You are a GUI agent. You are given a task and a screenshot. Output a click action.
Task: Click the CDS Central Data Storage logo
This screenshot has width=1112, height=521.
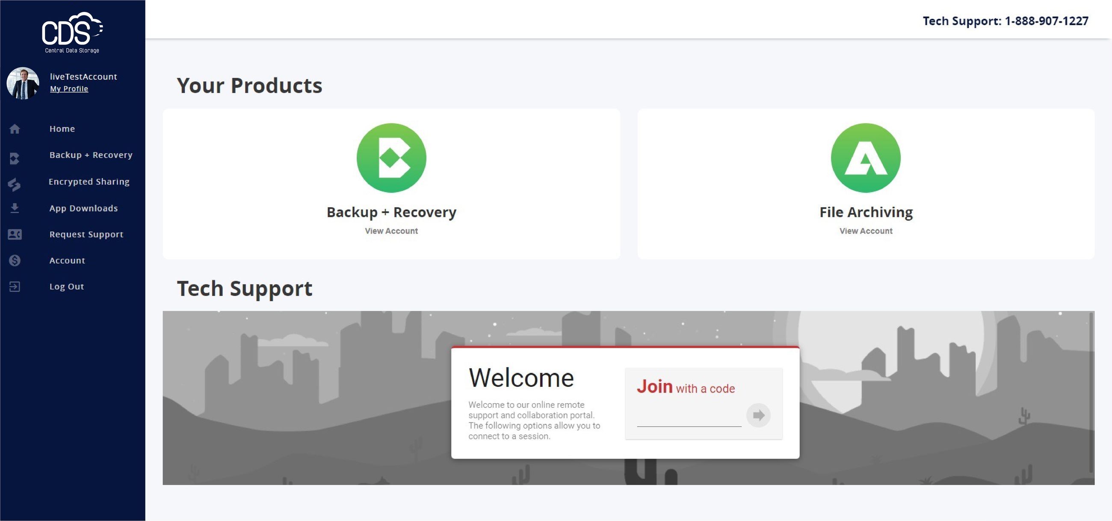[72, 33]
